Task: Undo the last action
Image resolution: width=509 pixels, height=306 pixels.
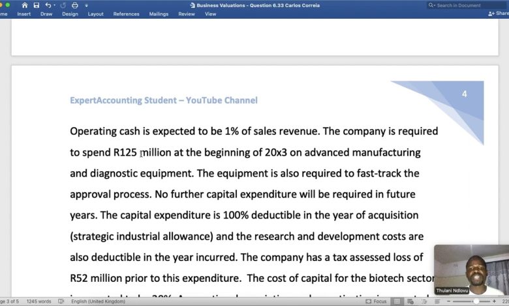Action: pos(48,5)
